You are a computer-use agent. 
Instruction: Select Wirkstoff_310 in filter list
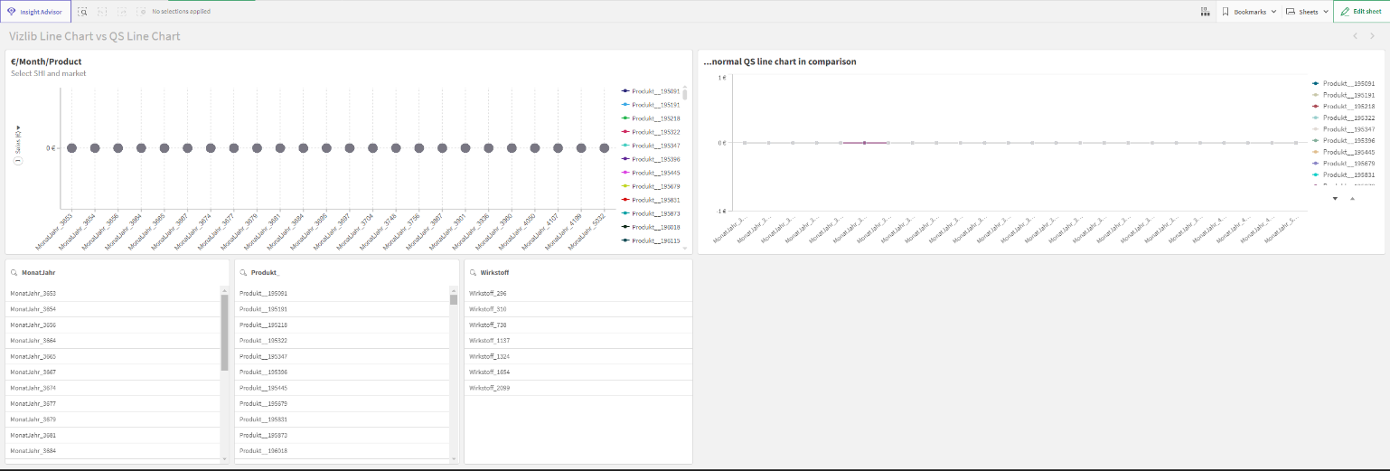[x=578, y=309]
